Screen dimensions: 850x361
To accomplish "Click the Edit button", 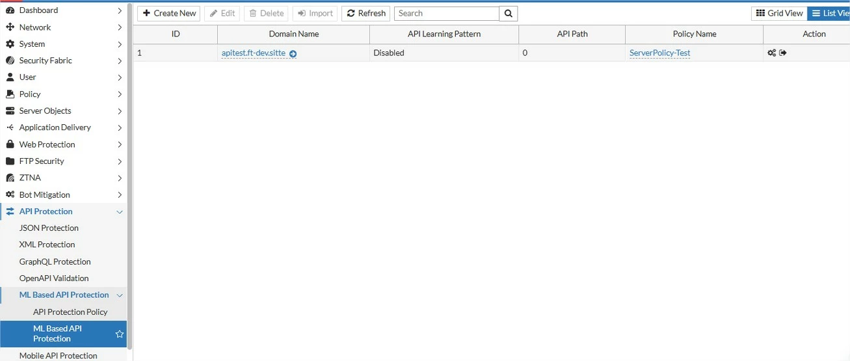I will click(x=222, y=13).
